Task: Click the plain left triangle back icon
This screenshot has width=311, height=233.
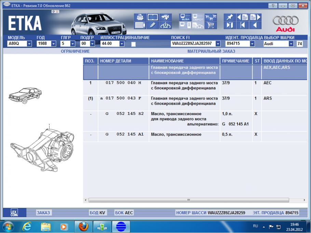Action: (255, 25)
